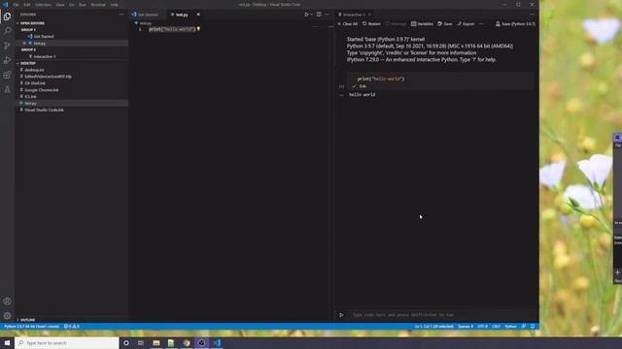Select test.py in the Desktop folder
Viewport: 622px width, 349px height.
[x=30, y=104]
